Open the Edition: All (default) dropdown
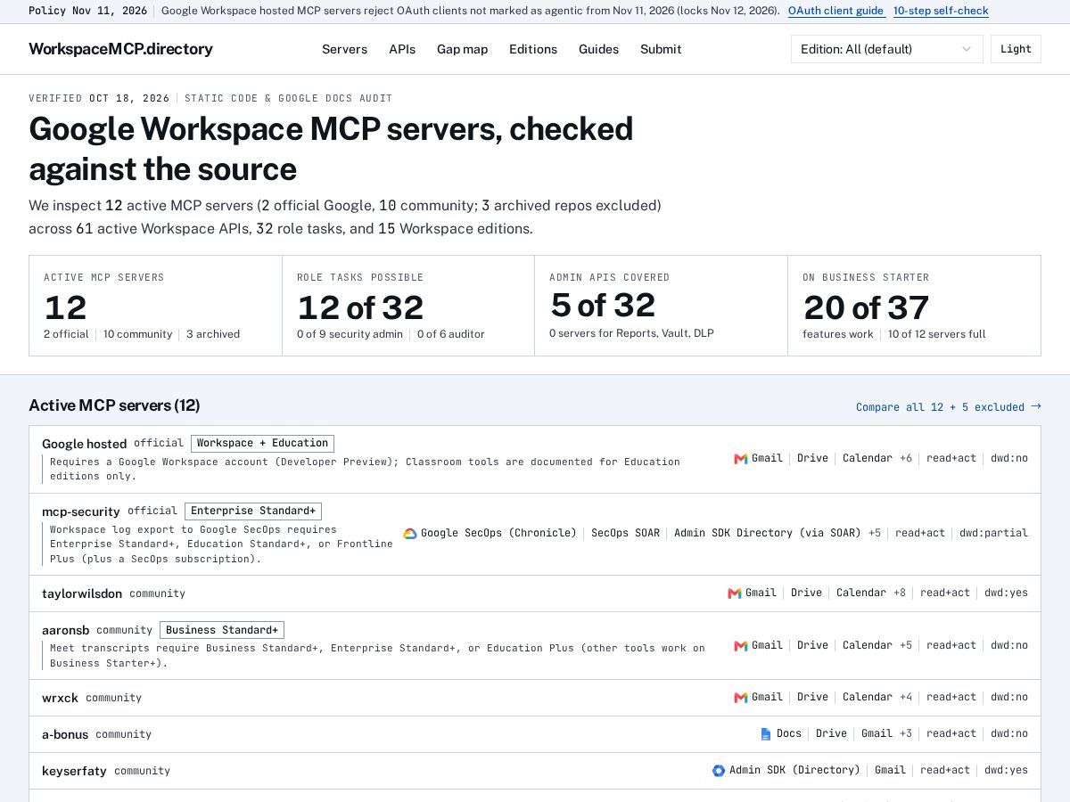Image resolution: width=1070 pixels, height=802 pixels. pyautogui.click(x=887, y=49)
